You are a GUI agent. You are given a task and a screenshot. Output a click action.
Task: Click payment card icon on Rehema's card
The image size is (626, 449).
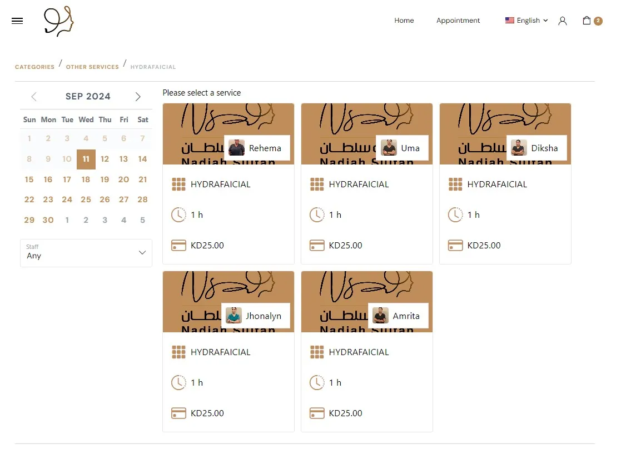click(178, 246)
